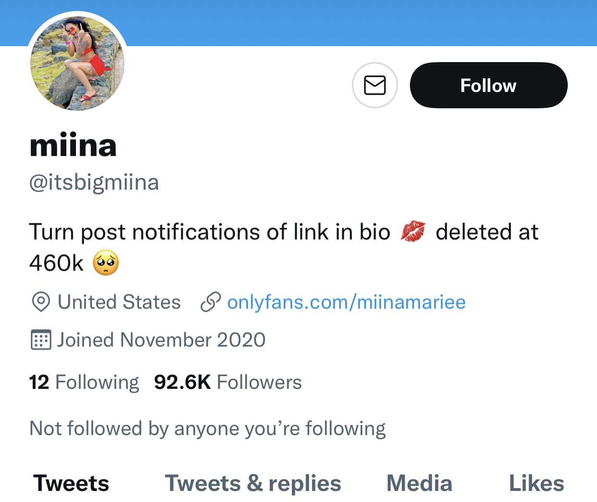Screen dimensions: 597x502
Task: Open the profile picture thumbnail
Action: coord(77,64)
